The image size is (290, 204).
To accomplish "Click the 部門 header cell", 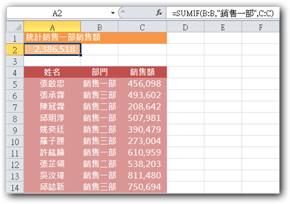I will pos(100,72).
